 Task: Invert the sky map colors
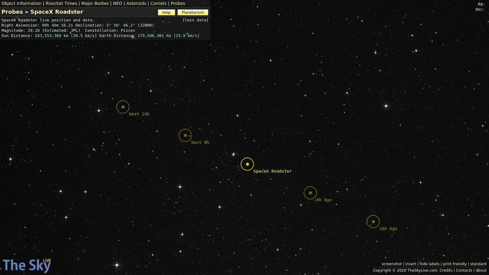pyautogui.click(x=411, y=264)
